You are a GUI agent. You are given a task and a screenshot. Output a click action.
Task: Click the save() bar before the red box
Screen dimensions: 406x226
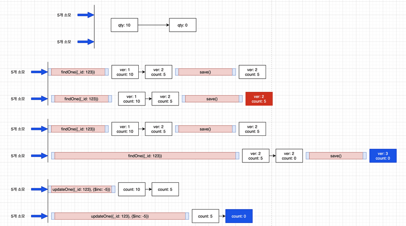point(212,99)
